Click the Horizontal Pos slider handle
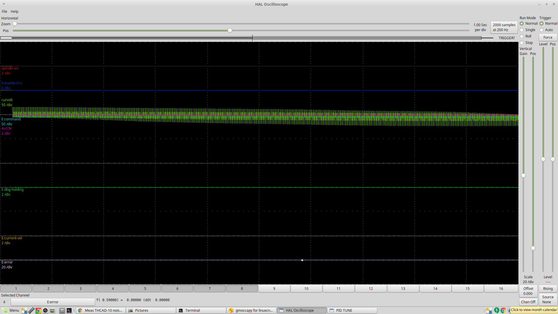The width and height of the screenshot is (558, 314). coord(230,31)
